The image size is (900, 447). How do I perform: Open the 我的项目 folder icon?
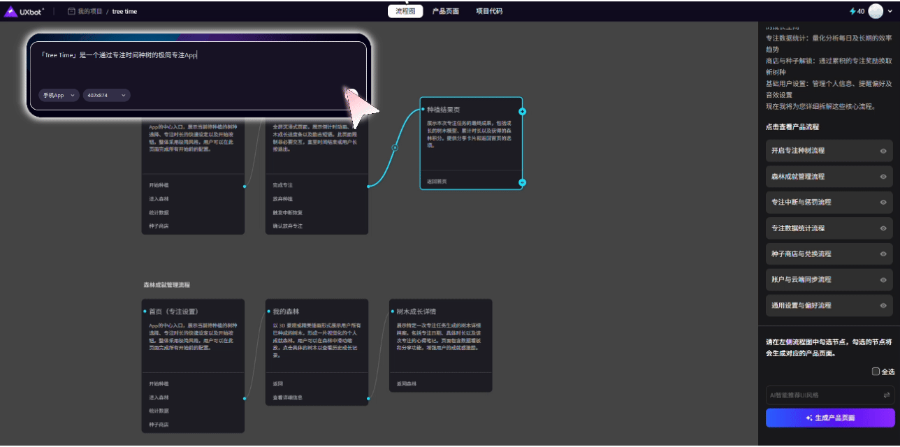pos(71,11)
